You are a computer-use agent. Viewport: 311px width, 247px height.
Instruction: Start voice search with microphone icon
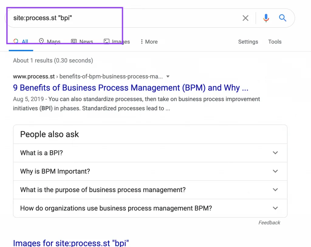click(x=266, y=18)
